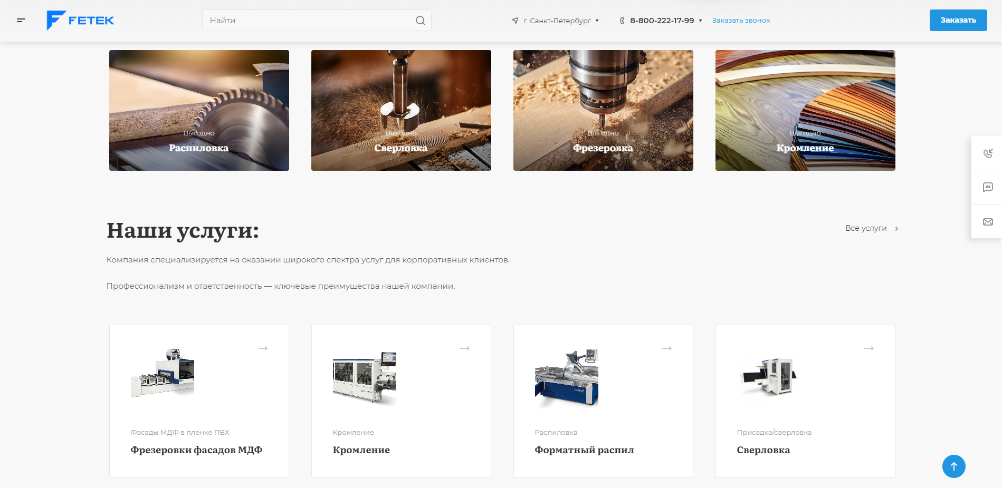Click the panel saw image for Форматный распил
Image resolution: width=1002 pixels, height=488 pixels.
[x=567, y=378]
